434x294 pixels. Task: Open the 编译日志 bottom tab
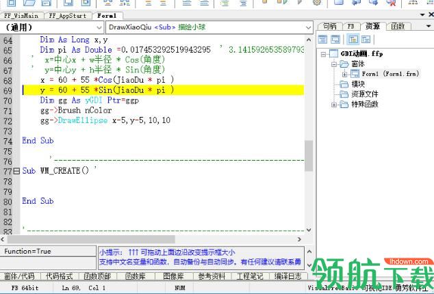tap(288, 276)
